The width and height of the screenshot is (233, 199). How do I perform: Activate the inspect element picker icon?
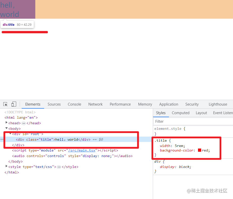point(5,104)
